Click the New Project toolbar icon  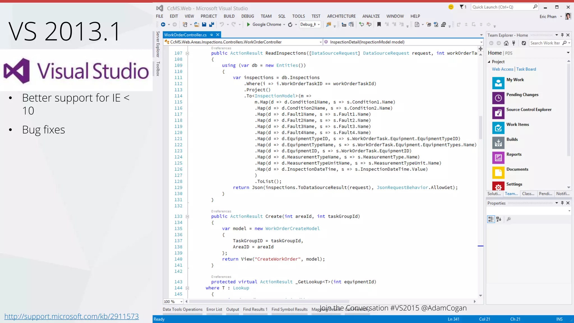click(185, 25)
